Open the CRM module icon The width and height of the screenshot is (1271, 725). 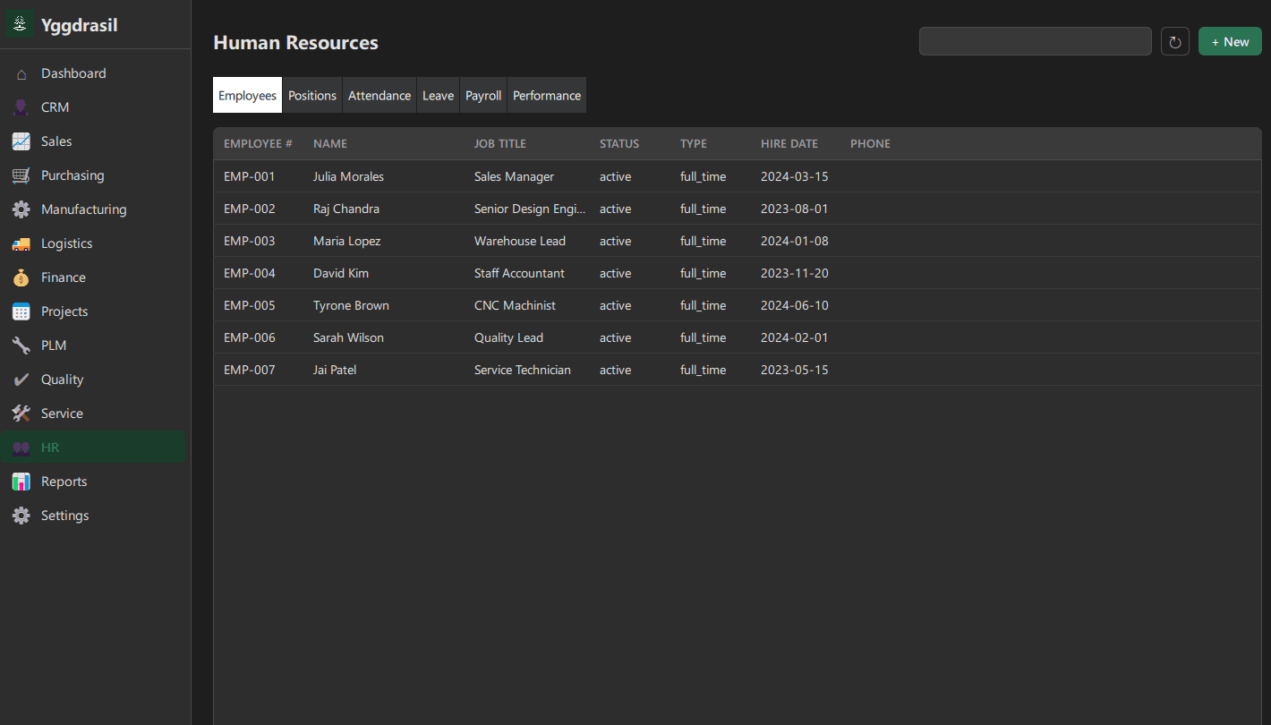[21, 107]
